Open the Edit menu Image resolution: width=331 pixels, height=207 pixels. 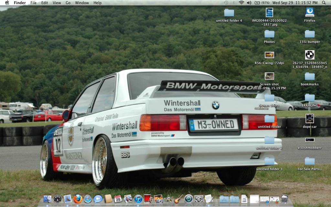(x=45, y=3)
